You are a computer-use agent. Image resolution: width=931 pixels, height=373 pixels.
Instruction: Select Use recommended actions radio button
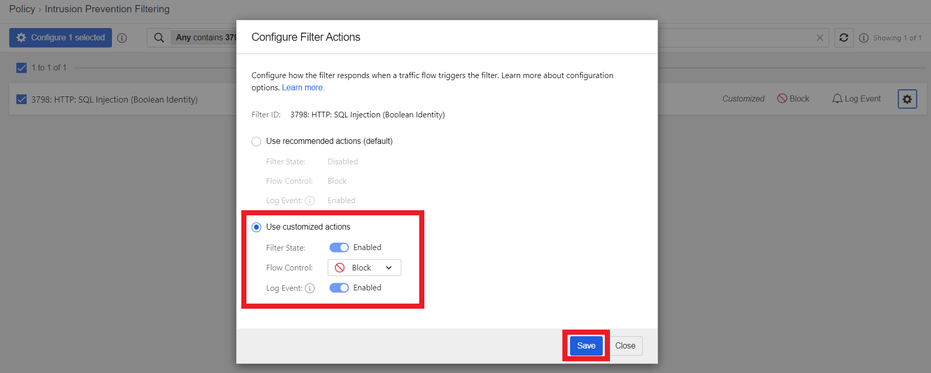click(257, 141)
